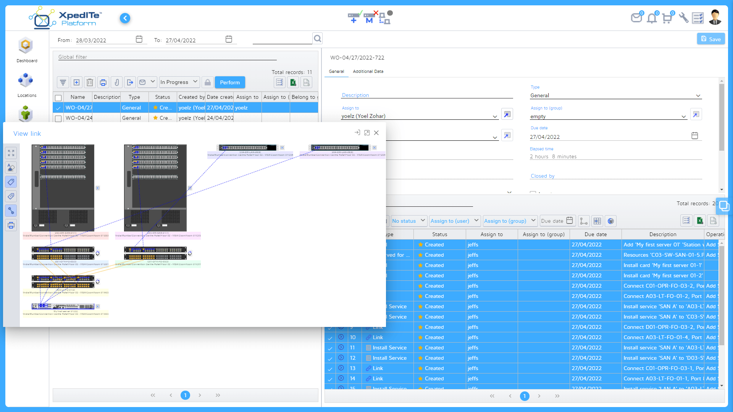Viewport: 733px width, 412px height.
Task: Select the tag icon in the View link sidebar
Action: coord(11,182)
